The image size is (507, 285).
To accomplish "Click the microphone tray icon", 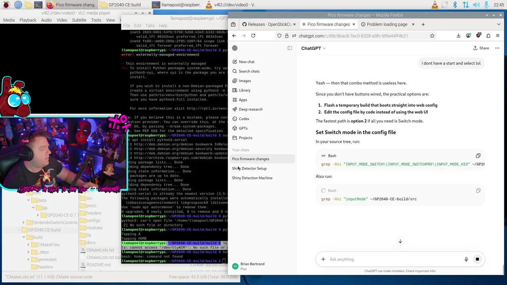I will [x=486, y=5].
